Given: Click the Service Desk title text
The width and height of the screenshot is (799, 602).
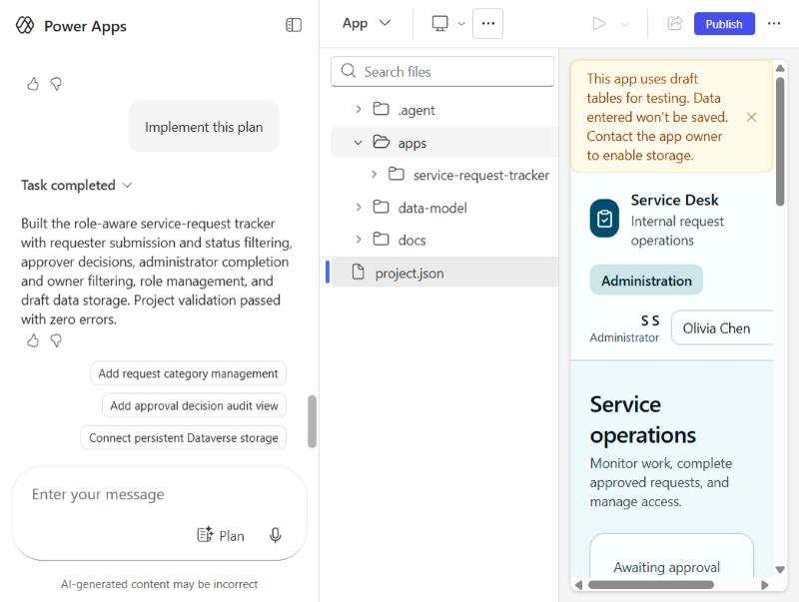Looking at the screenshot, I should point(674,200).
